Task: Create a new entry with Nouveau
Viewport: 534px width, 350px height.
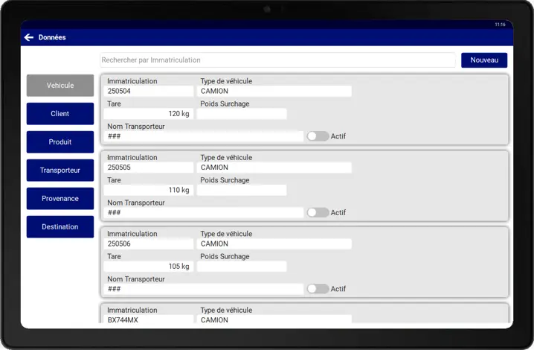Action: [x=484, y=60]
